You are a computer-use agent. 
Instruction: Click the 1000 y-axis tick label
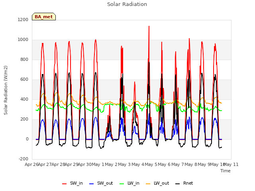tap(23, 40)
